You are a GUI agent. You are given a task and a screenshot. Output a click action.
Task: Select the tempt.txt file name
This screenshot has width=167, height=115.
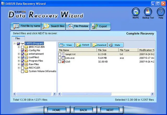70,54
